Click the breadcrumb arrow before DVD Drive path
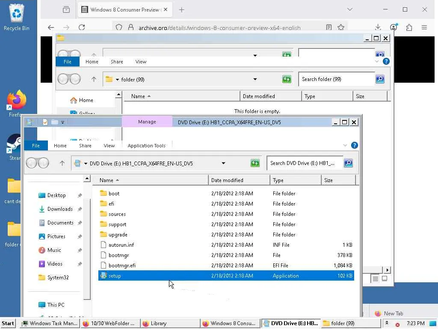The width and height of the screenshot is (438, 329). click(x=86, y=163)
